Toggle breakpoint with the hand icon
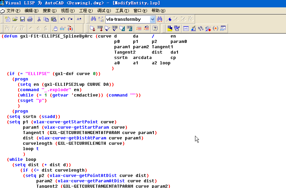 [x=56, y=28]
